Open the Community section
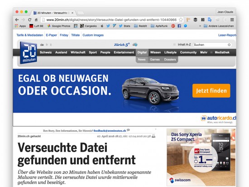Image resolution: width=249 pixels, height=187 pixels. [188, 52]
